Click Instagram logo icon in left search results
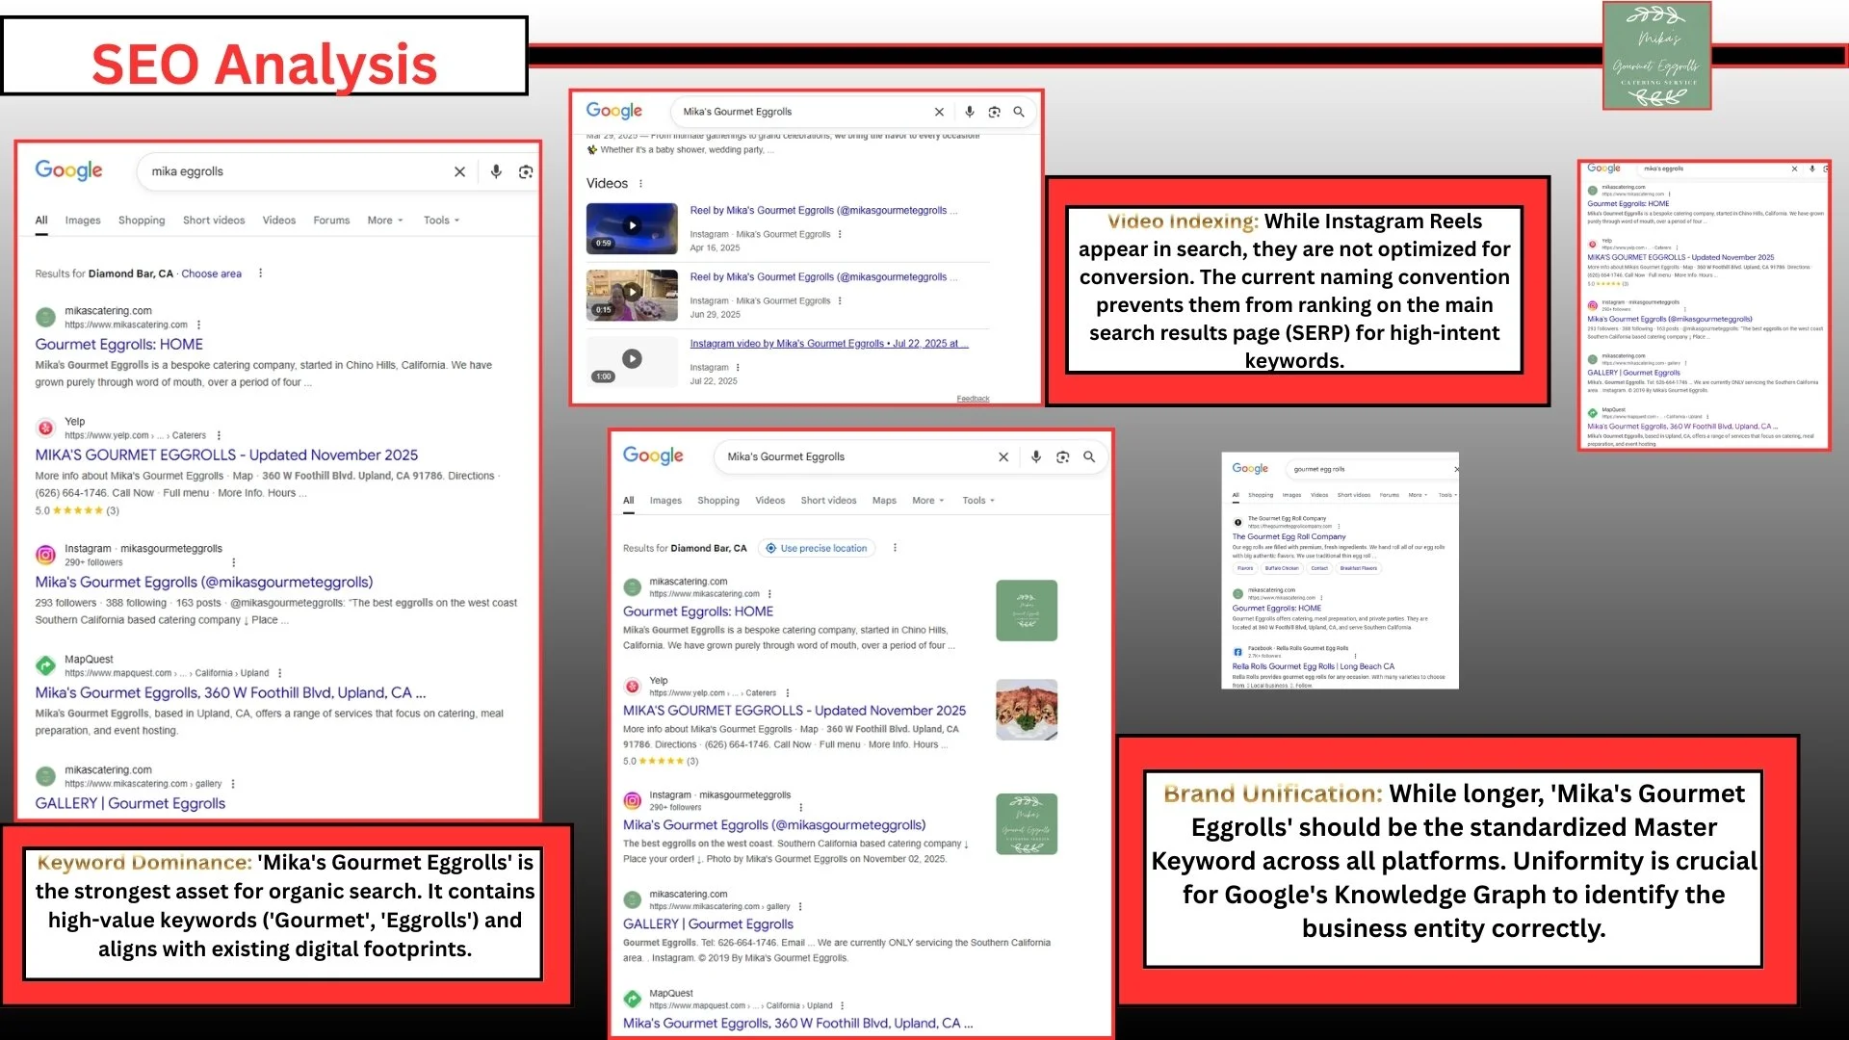The image size is (1849, 1040). point(45,555)
